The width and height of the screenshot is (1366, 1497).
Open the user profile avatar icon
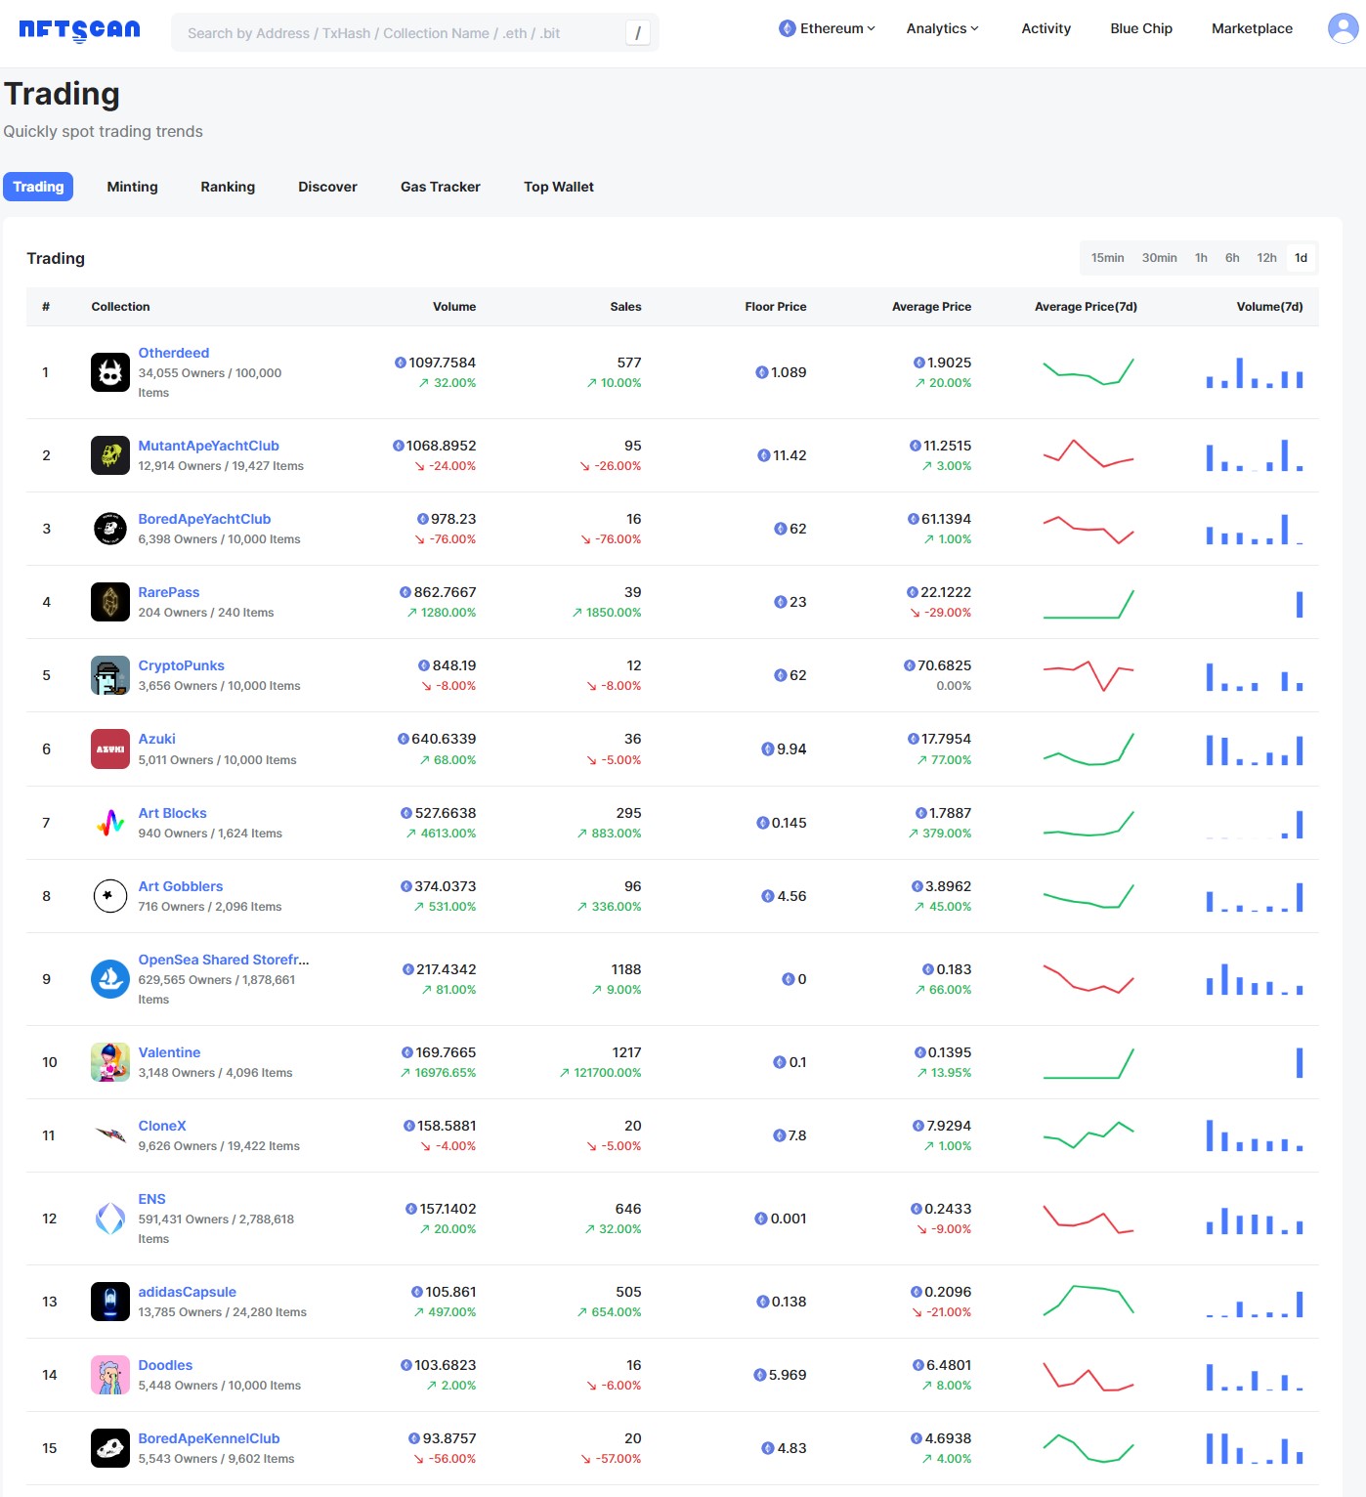pos(1343,28)
